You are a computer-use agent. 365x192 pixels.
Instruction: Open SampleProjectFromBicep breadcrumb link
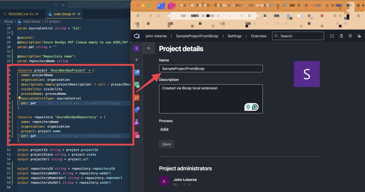click(197, 36)
